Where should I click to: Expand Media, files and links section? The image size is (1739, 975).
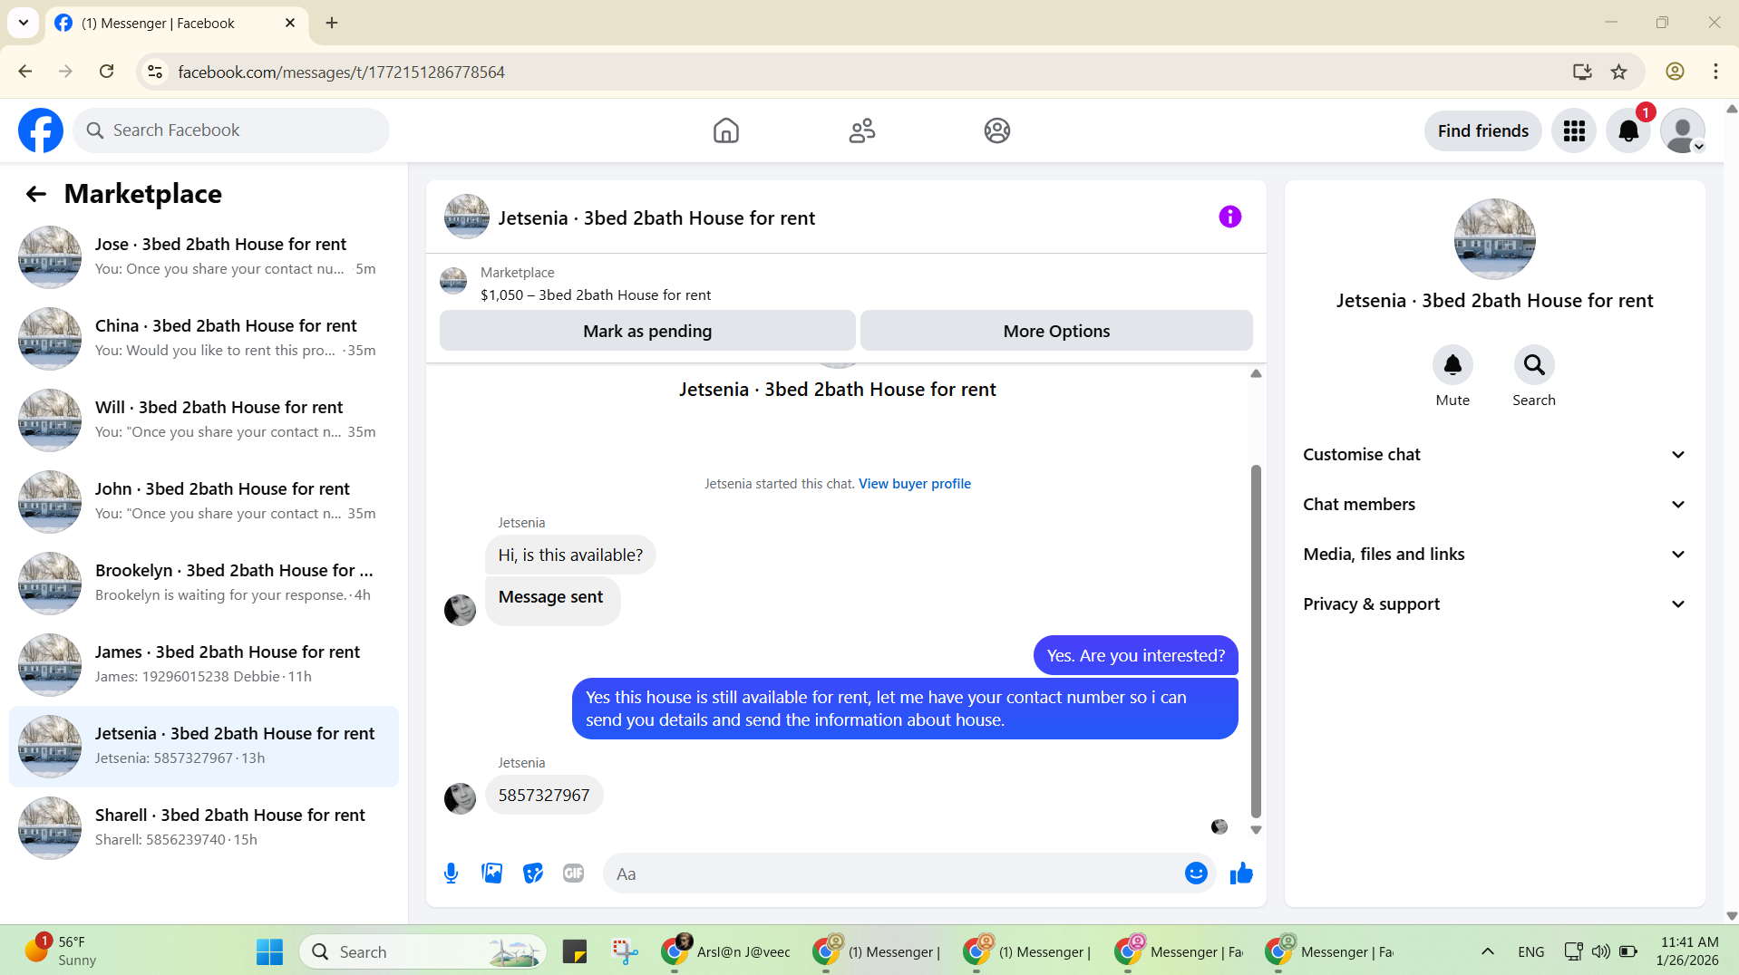(1494, 555)
